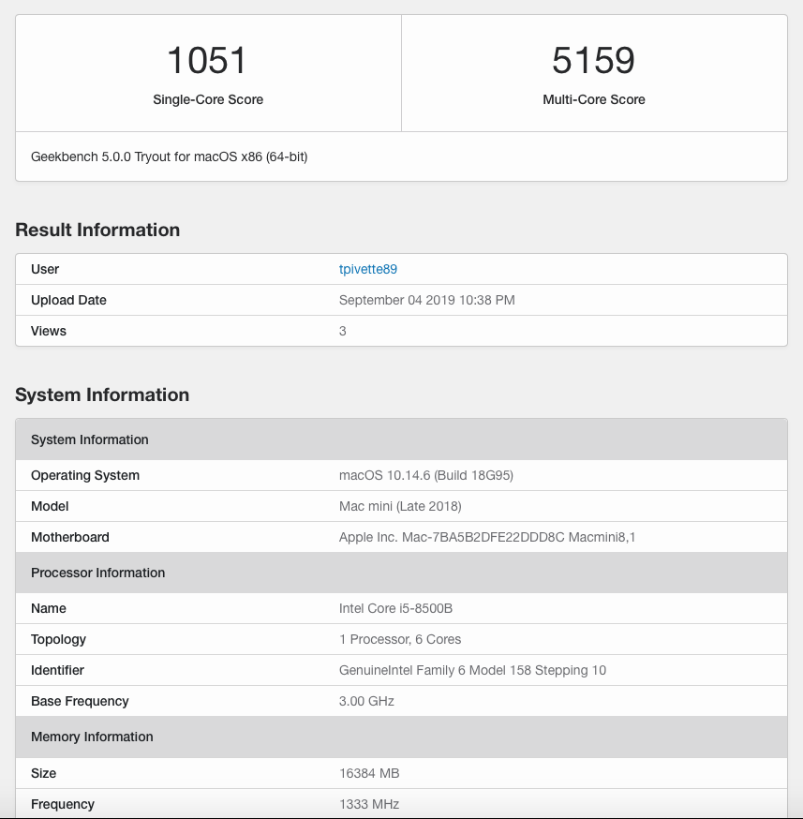Click the Memory Information section header
This screenshot has height=819, width=803.
[x=401, y=737]
